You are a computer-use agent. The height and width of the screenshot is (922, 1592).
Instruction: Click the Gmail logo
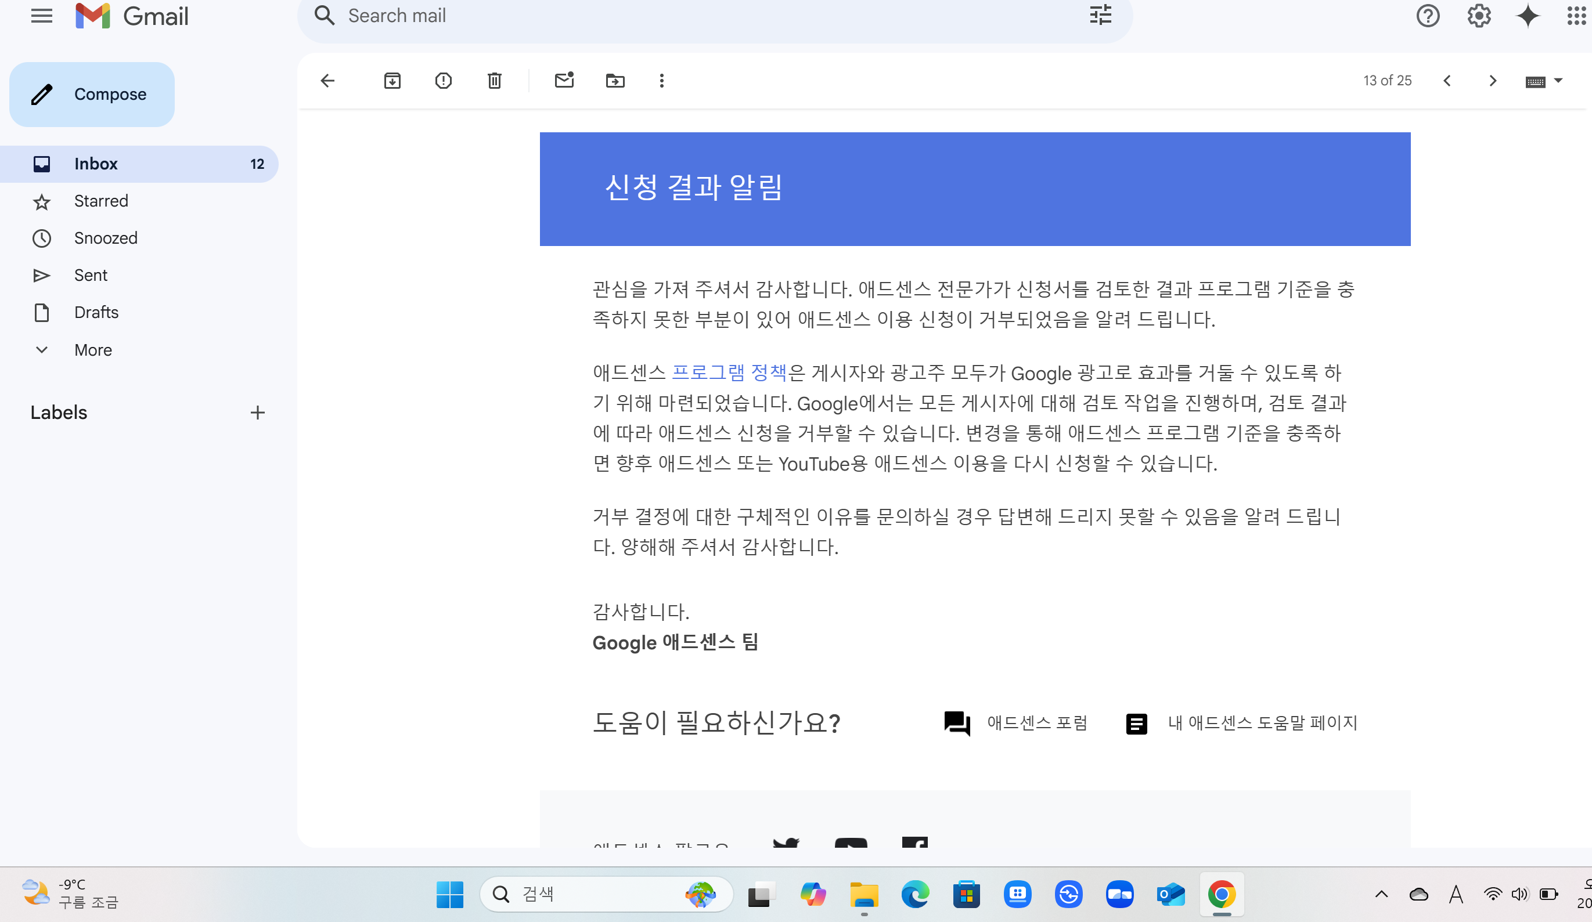tap(131, 16)
